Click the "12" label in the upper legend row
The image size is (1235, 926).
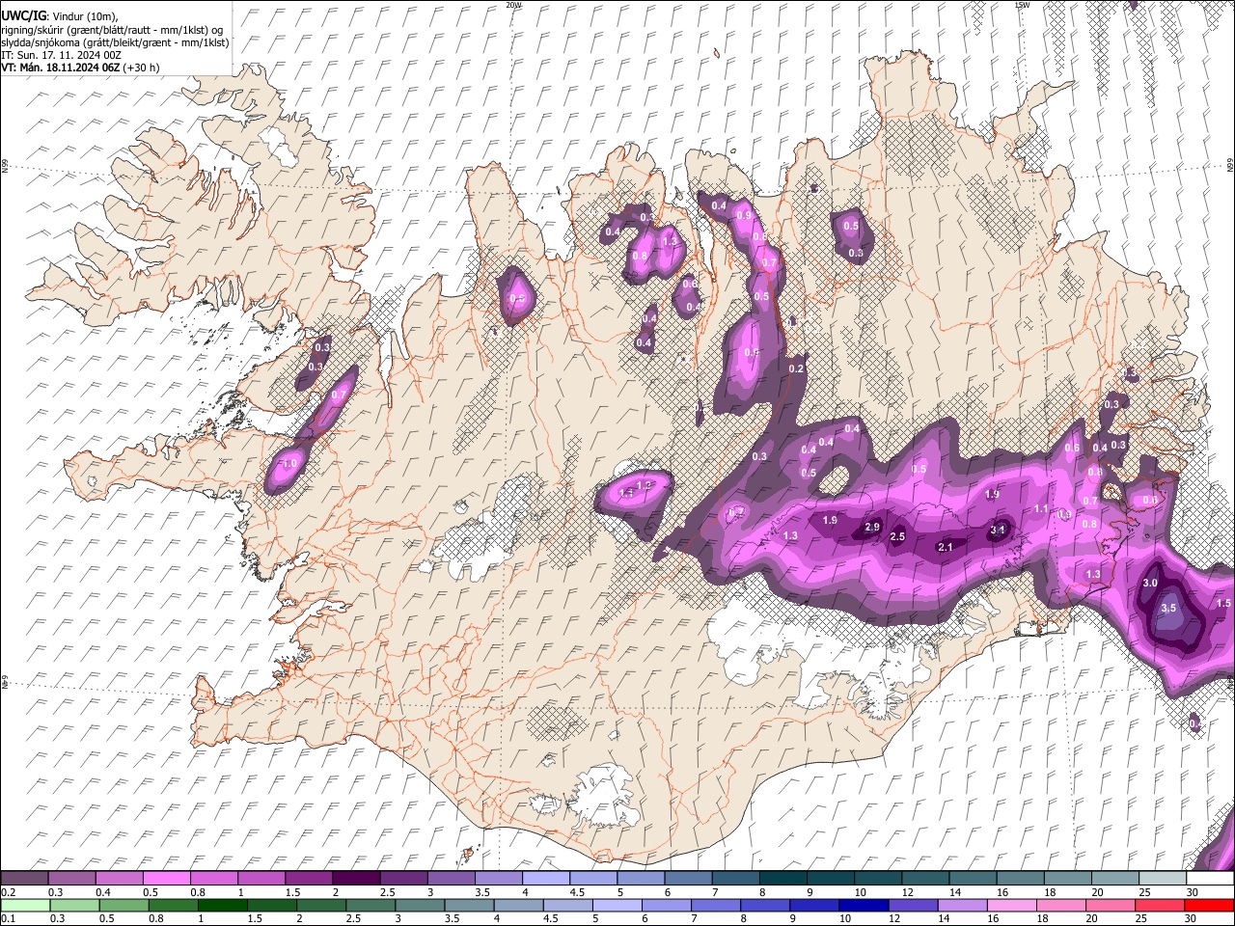point(909,892)
